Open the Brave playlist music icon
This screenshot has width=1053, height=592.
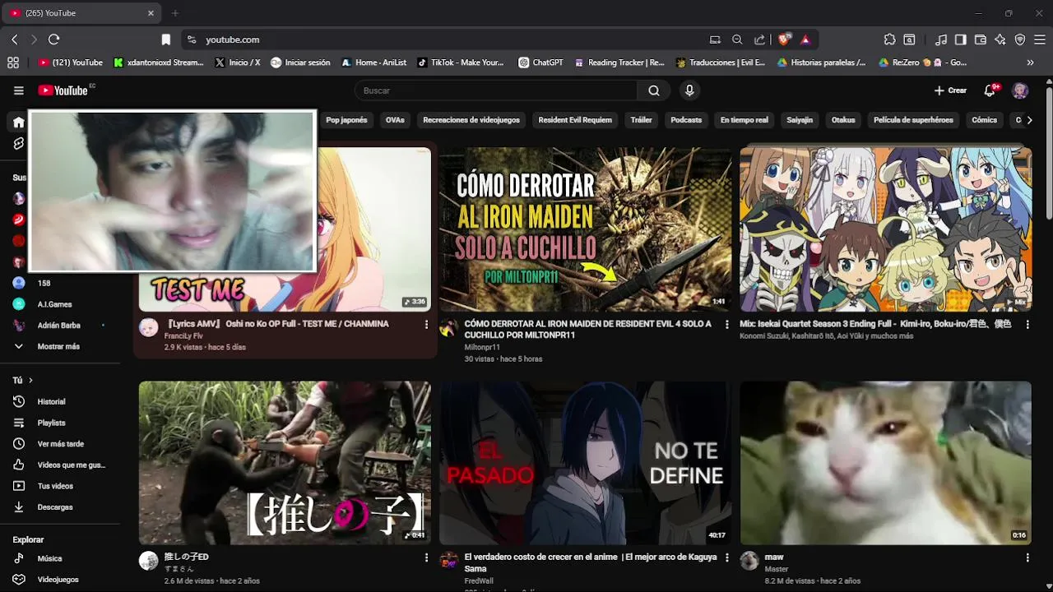[941, 39]
